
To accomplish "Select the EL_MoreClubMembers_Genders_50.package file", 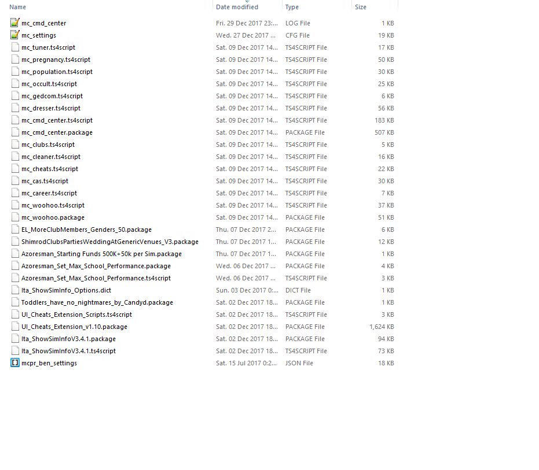I will point(86,230).
